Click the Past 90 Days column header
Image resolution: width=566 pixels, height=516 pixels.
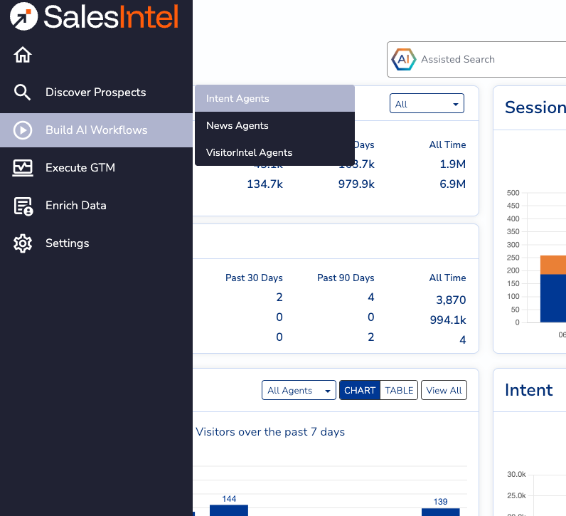(x=346, y=278)
